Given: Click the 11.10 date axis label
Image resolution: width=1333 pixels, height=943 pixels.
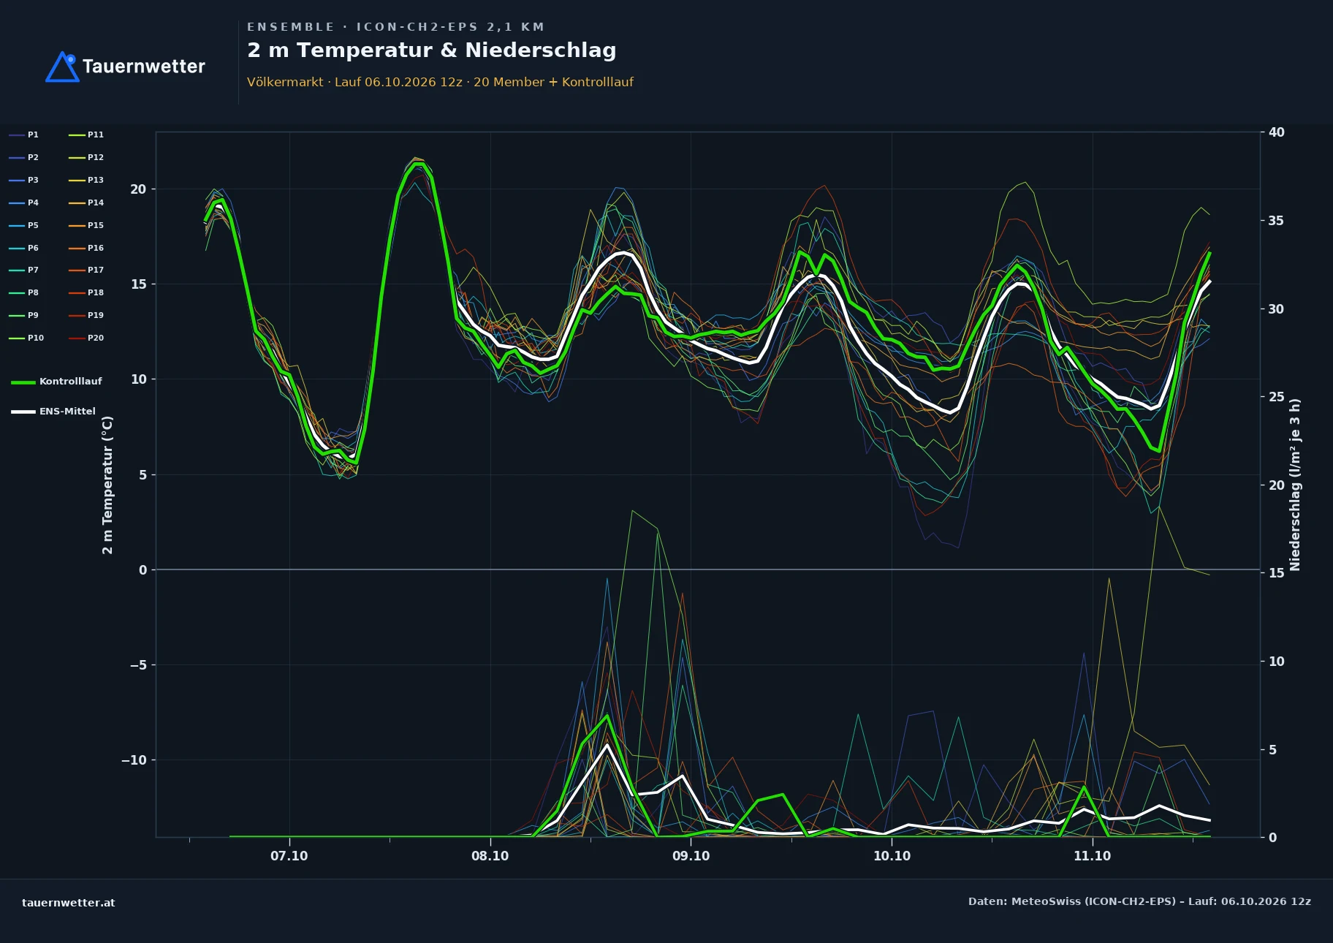Looking at the screenshot, I should pos(1092,856).
